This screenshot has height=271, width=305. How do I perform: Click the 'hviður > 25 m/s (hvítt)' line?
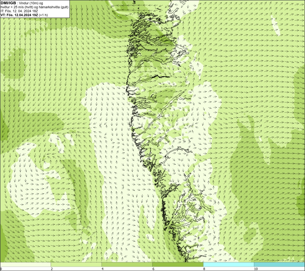[35, 7]
